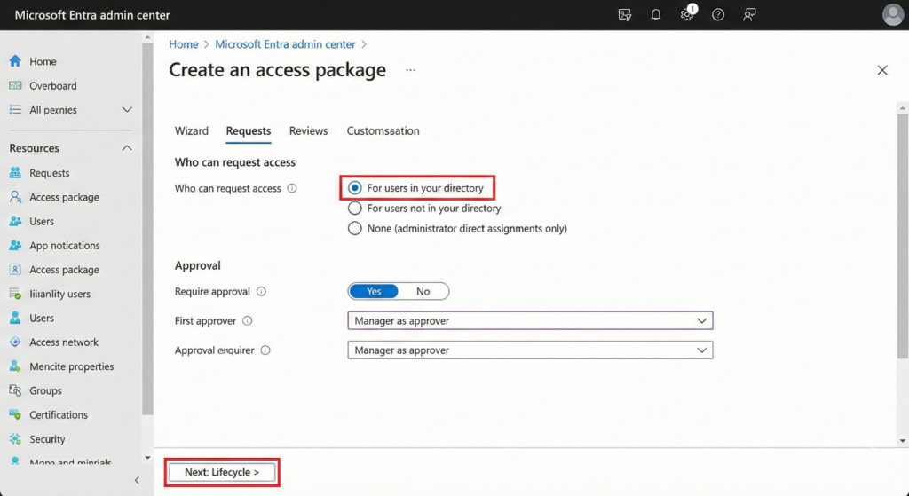909x496 pixels.
Task: Click the Home breadcrumb link
Action: coord(184,44)
